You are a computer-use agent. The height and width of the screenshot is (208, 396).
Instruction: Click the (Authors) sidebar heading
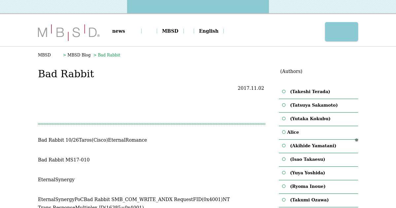(x=291, y=71)
